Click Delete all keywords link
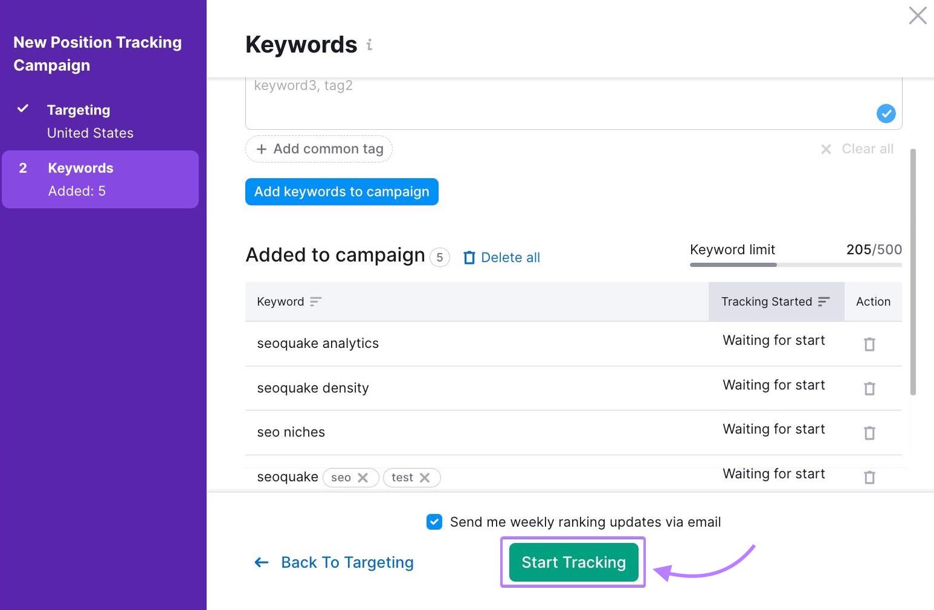This screenshot has width=934, height=610. pos(501,258)
